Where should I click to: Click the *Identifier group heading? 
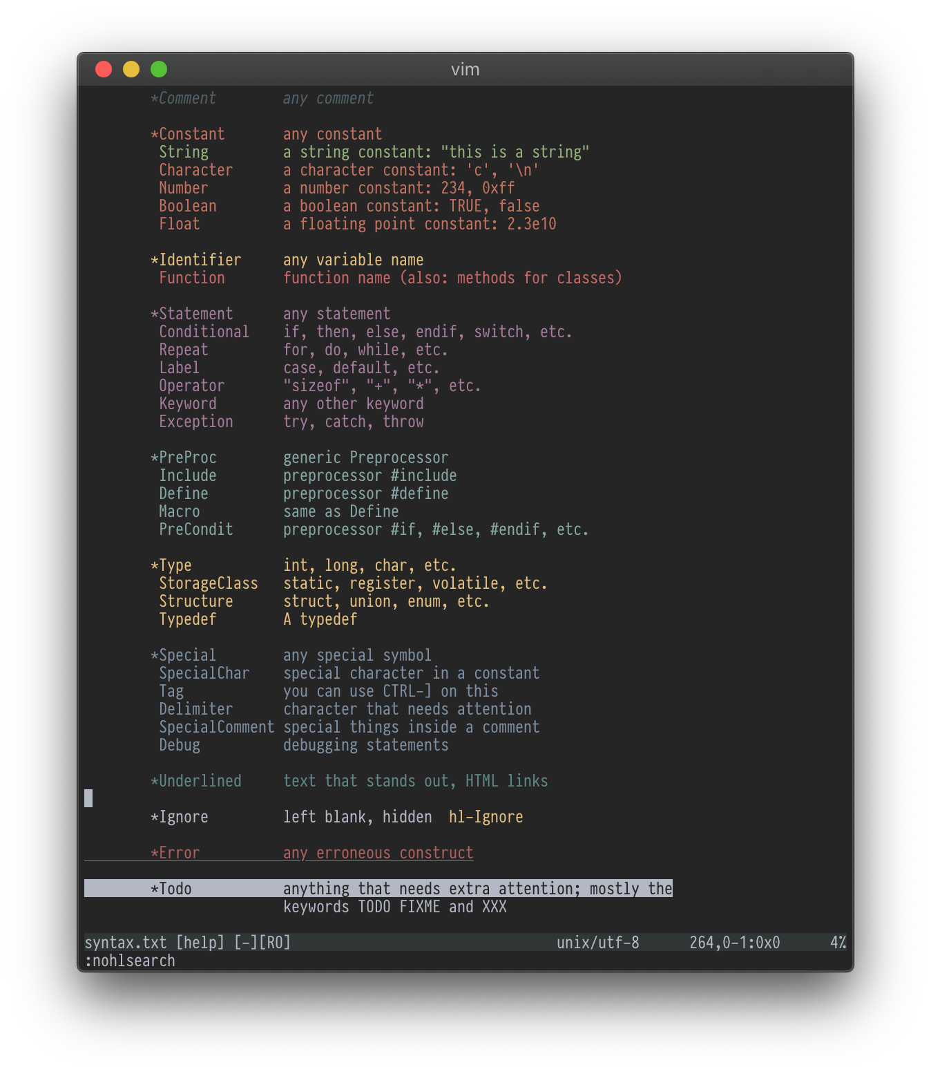coord(197,259)
